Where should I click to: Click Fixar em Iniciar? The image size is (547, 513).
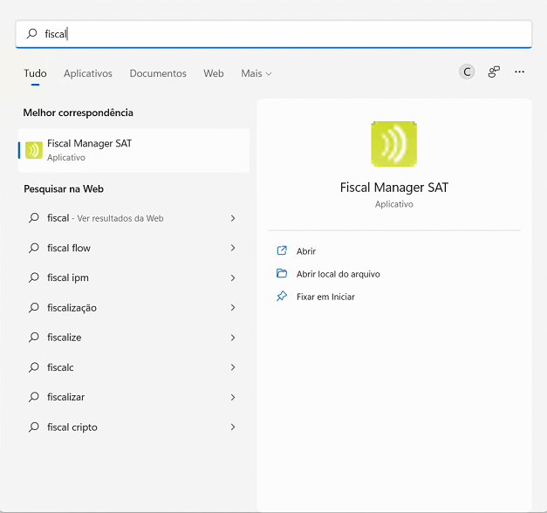(x=325, y=297)
